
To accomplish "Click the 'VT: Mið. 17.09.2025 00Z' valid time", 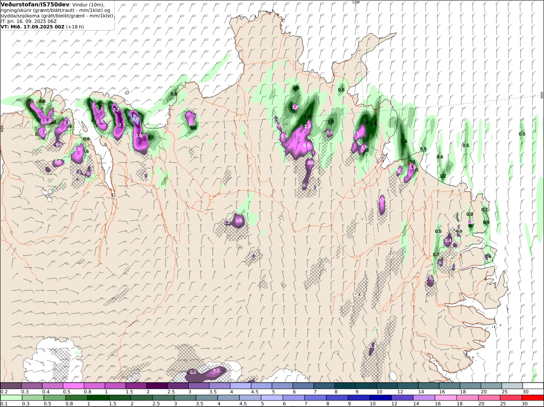I will click(x=32, y=26).
